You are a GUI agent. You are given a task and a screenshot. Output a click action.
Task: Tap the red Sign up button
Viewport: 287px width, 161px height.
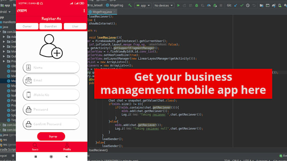click(51, 136)
